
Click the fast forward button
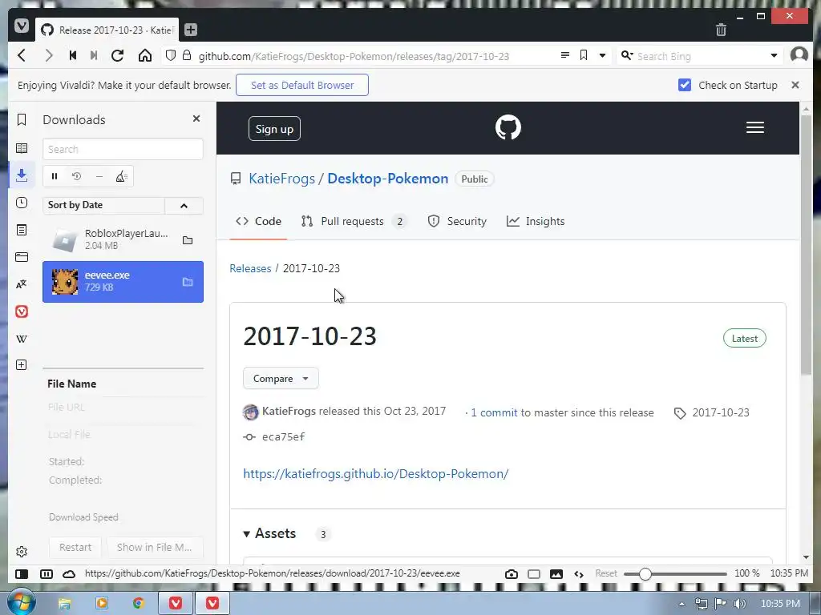94,55
